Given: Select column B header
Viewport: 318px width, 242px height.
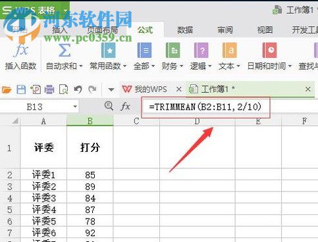Looking at the screenshot, I should click(x=90, y=121).
